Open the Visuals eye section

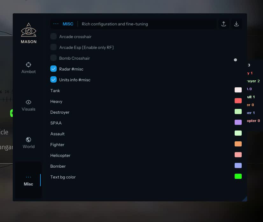point(29,105)
